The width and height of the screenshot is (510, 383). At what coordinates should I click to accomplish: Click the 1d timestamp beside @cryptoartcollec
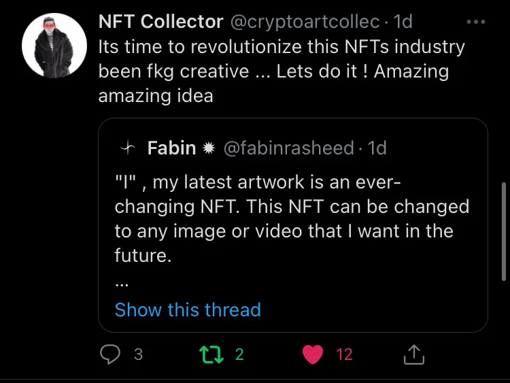403,22
